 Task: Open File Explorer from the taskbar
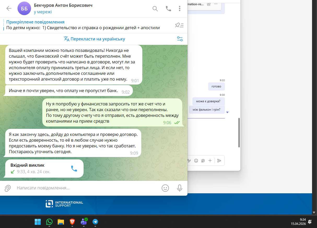61,222
